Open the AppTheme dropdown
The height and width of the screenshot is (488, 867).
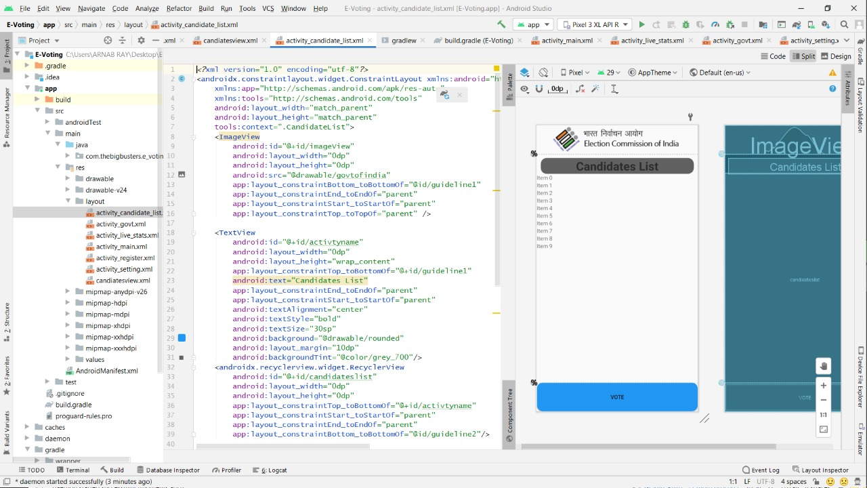(x=653, y=73)
